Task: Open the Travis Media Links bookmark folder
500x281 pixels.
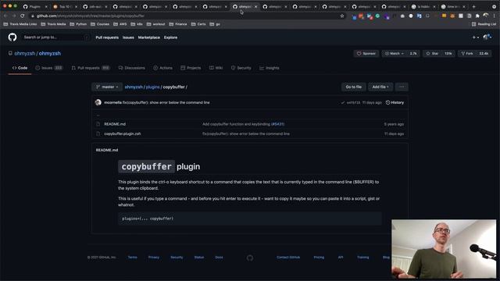Action: tap(20, 24)
